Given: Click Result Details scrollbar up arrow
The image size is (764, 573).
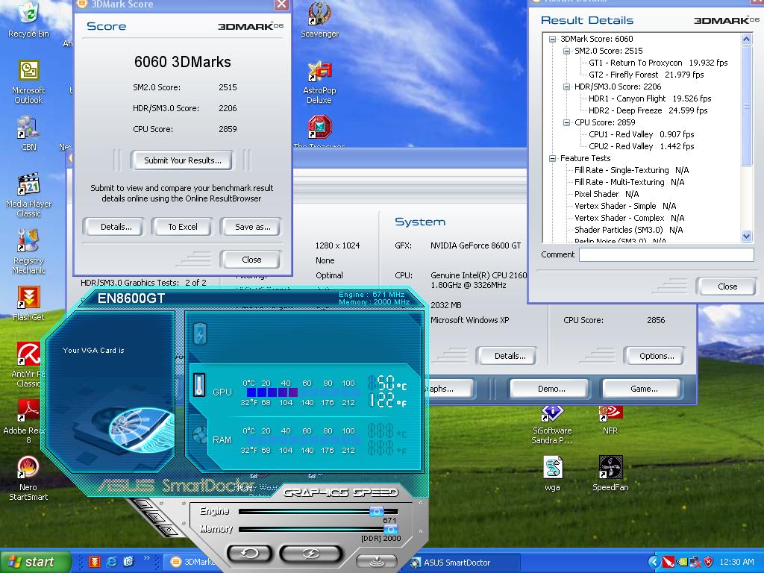Looking at the screenshot, I should [746, 39].
